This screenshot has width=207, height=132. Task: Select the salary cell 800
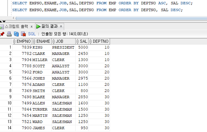[82, 91]
